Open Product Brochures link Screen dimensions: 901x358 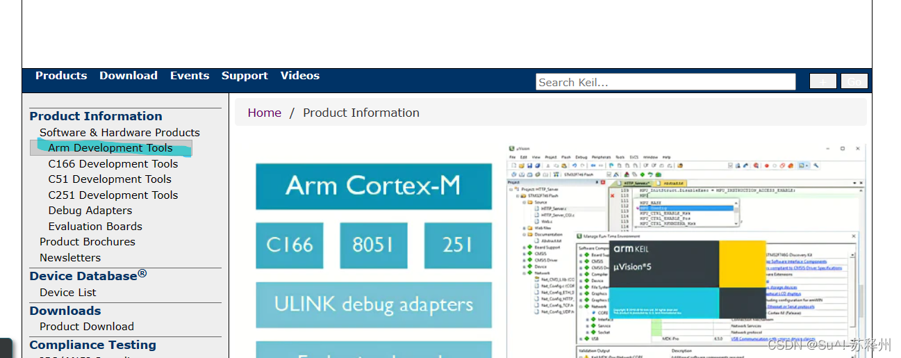point(88,242)
